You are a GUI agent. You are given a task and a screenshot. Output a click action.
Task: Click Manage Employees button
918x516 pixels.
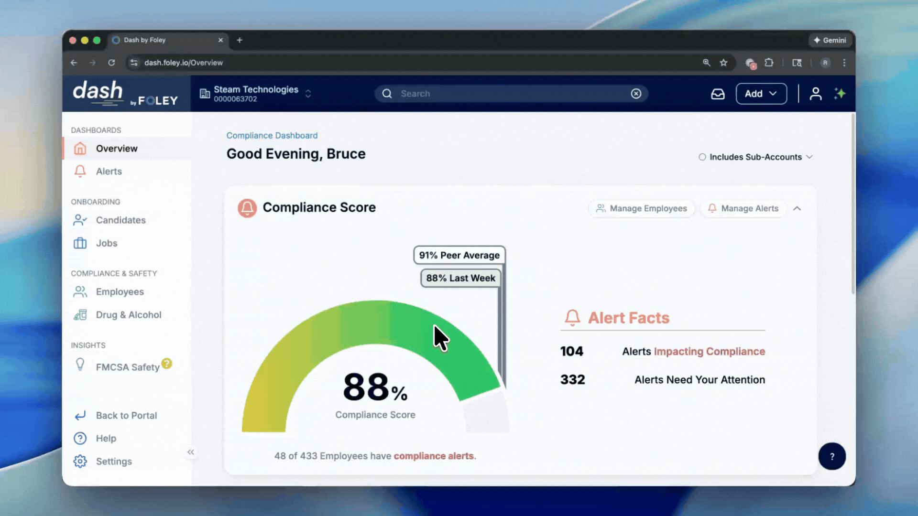[641, 208]
